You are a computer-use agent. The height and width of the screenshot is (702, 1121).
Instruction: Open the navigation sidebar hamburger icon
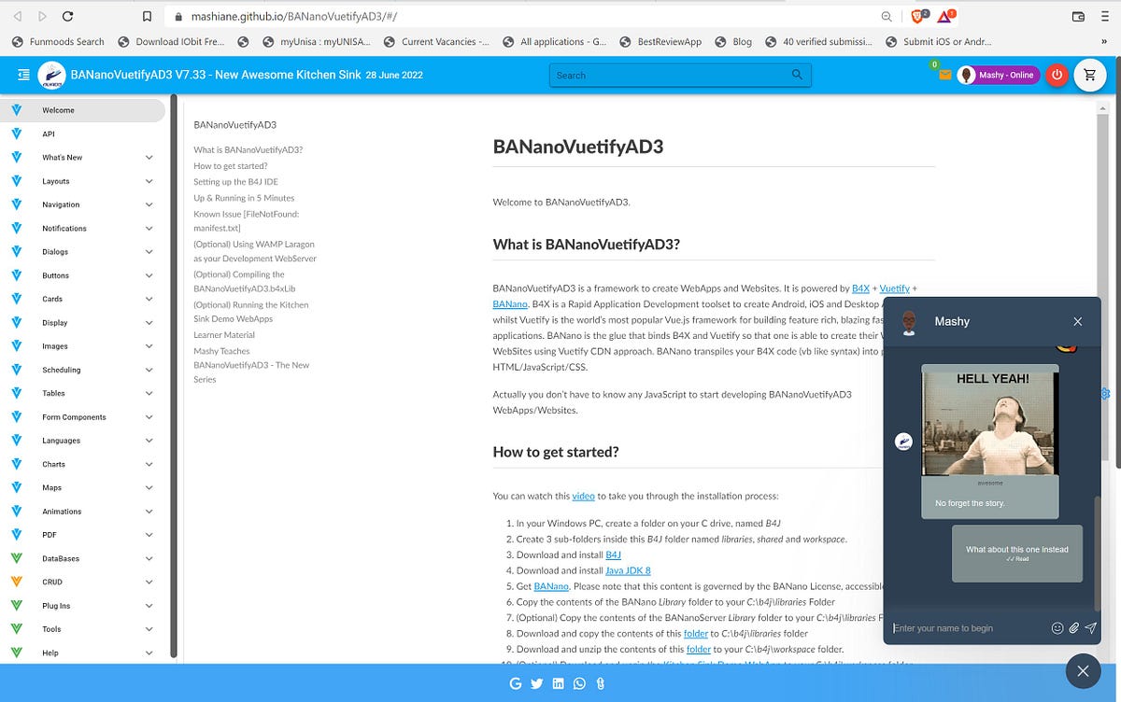coord(23,75)
